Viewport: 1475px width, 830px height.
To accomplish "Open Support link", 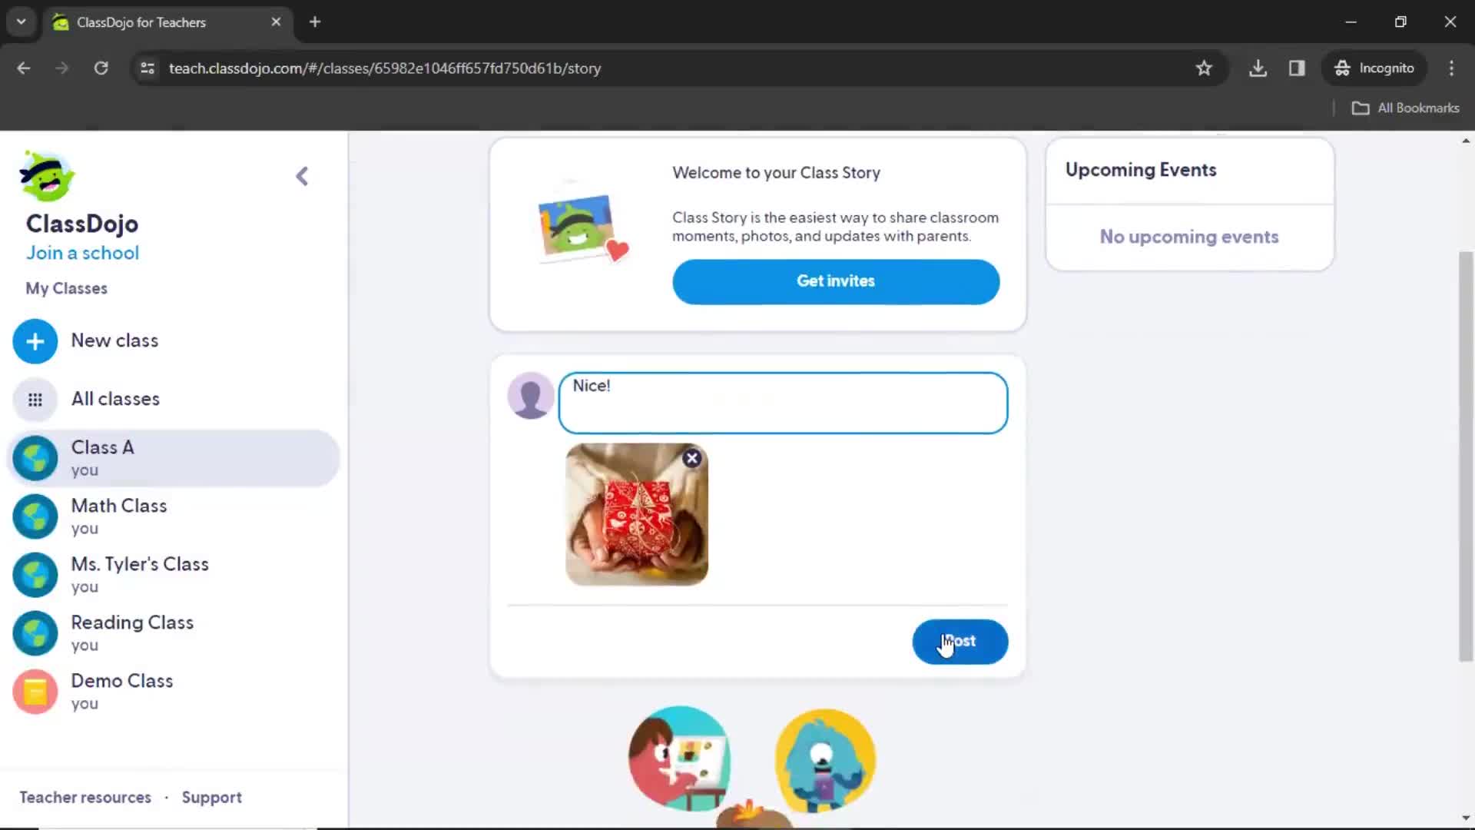I will point(212,796).
